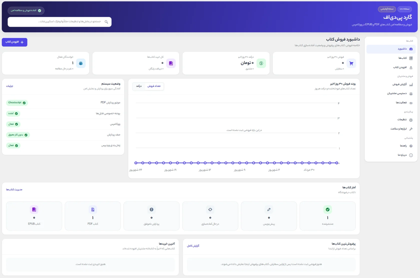
Task: Click the کتاب PDF document icon
Action: [x=93, y=209]
